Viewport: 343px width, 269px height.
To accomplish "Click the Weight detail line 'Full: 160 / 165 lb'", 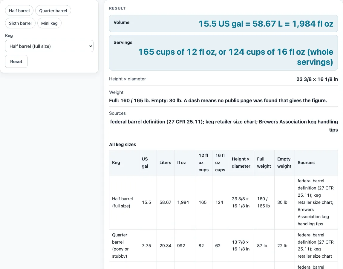I will point(218,100).
